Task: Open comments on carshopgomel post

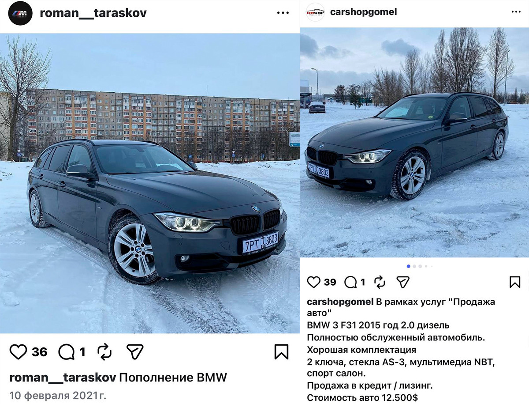Action: tap(350, 282)
